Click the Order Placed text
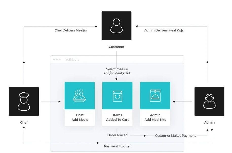 (117, 135)
